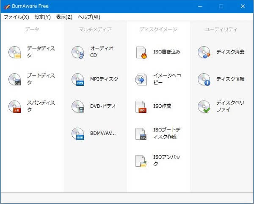Viewport: 254px width, 204px height.
Task: Click the BDMV/AV... Blu-ray disc icon
Action: pyautogui.click(x=78, y=134)
